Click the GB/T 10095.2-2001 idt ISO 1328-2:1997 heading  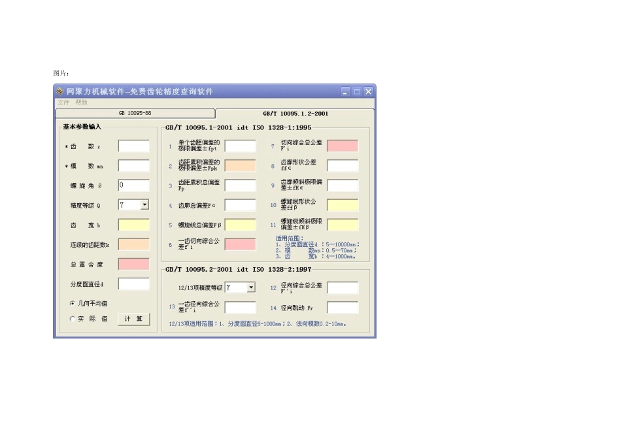239,270
